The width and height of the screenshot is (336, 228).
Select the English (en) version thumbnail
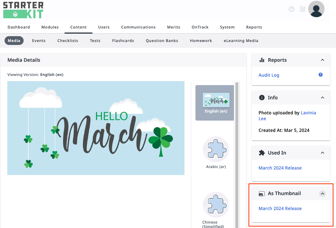[x=214, y=103]
